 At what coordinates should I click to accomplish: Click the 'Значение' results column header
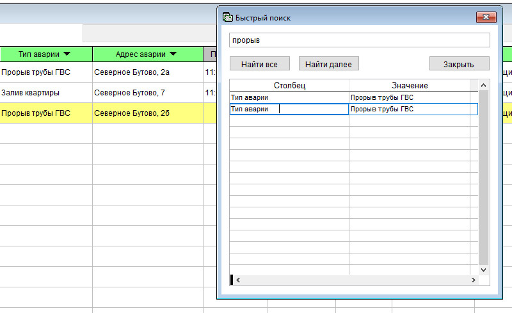[410, 85]
